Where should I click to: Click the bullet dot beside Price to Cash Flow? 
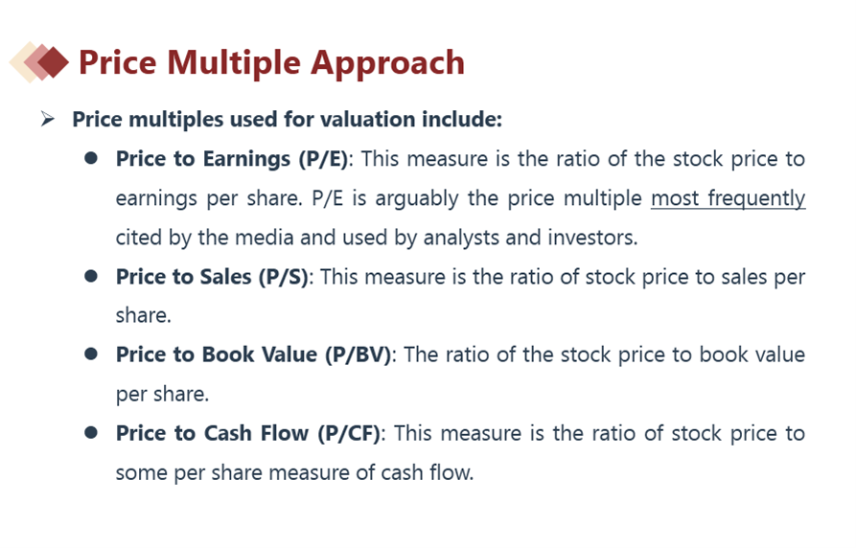(x=91, y=433)
